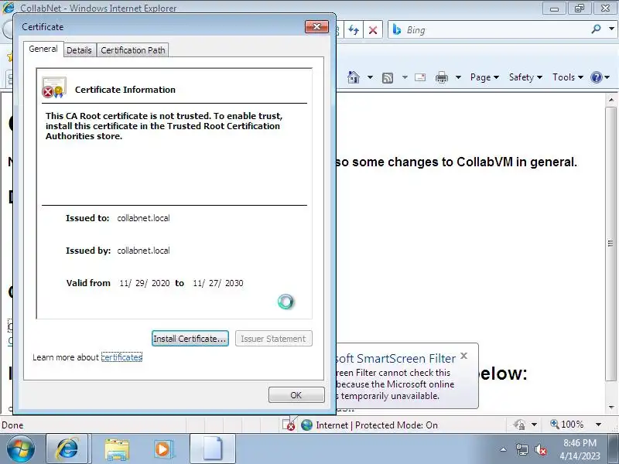Click the RSS feeds icon
The image size is (619, 464).
click(388, 78)
